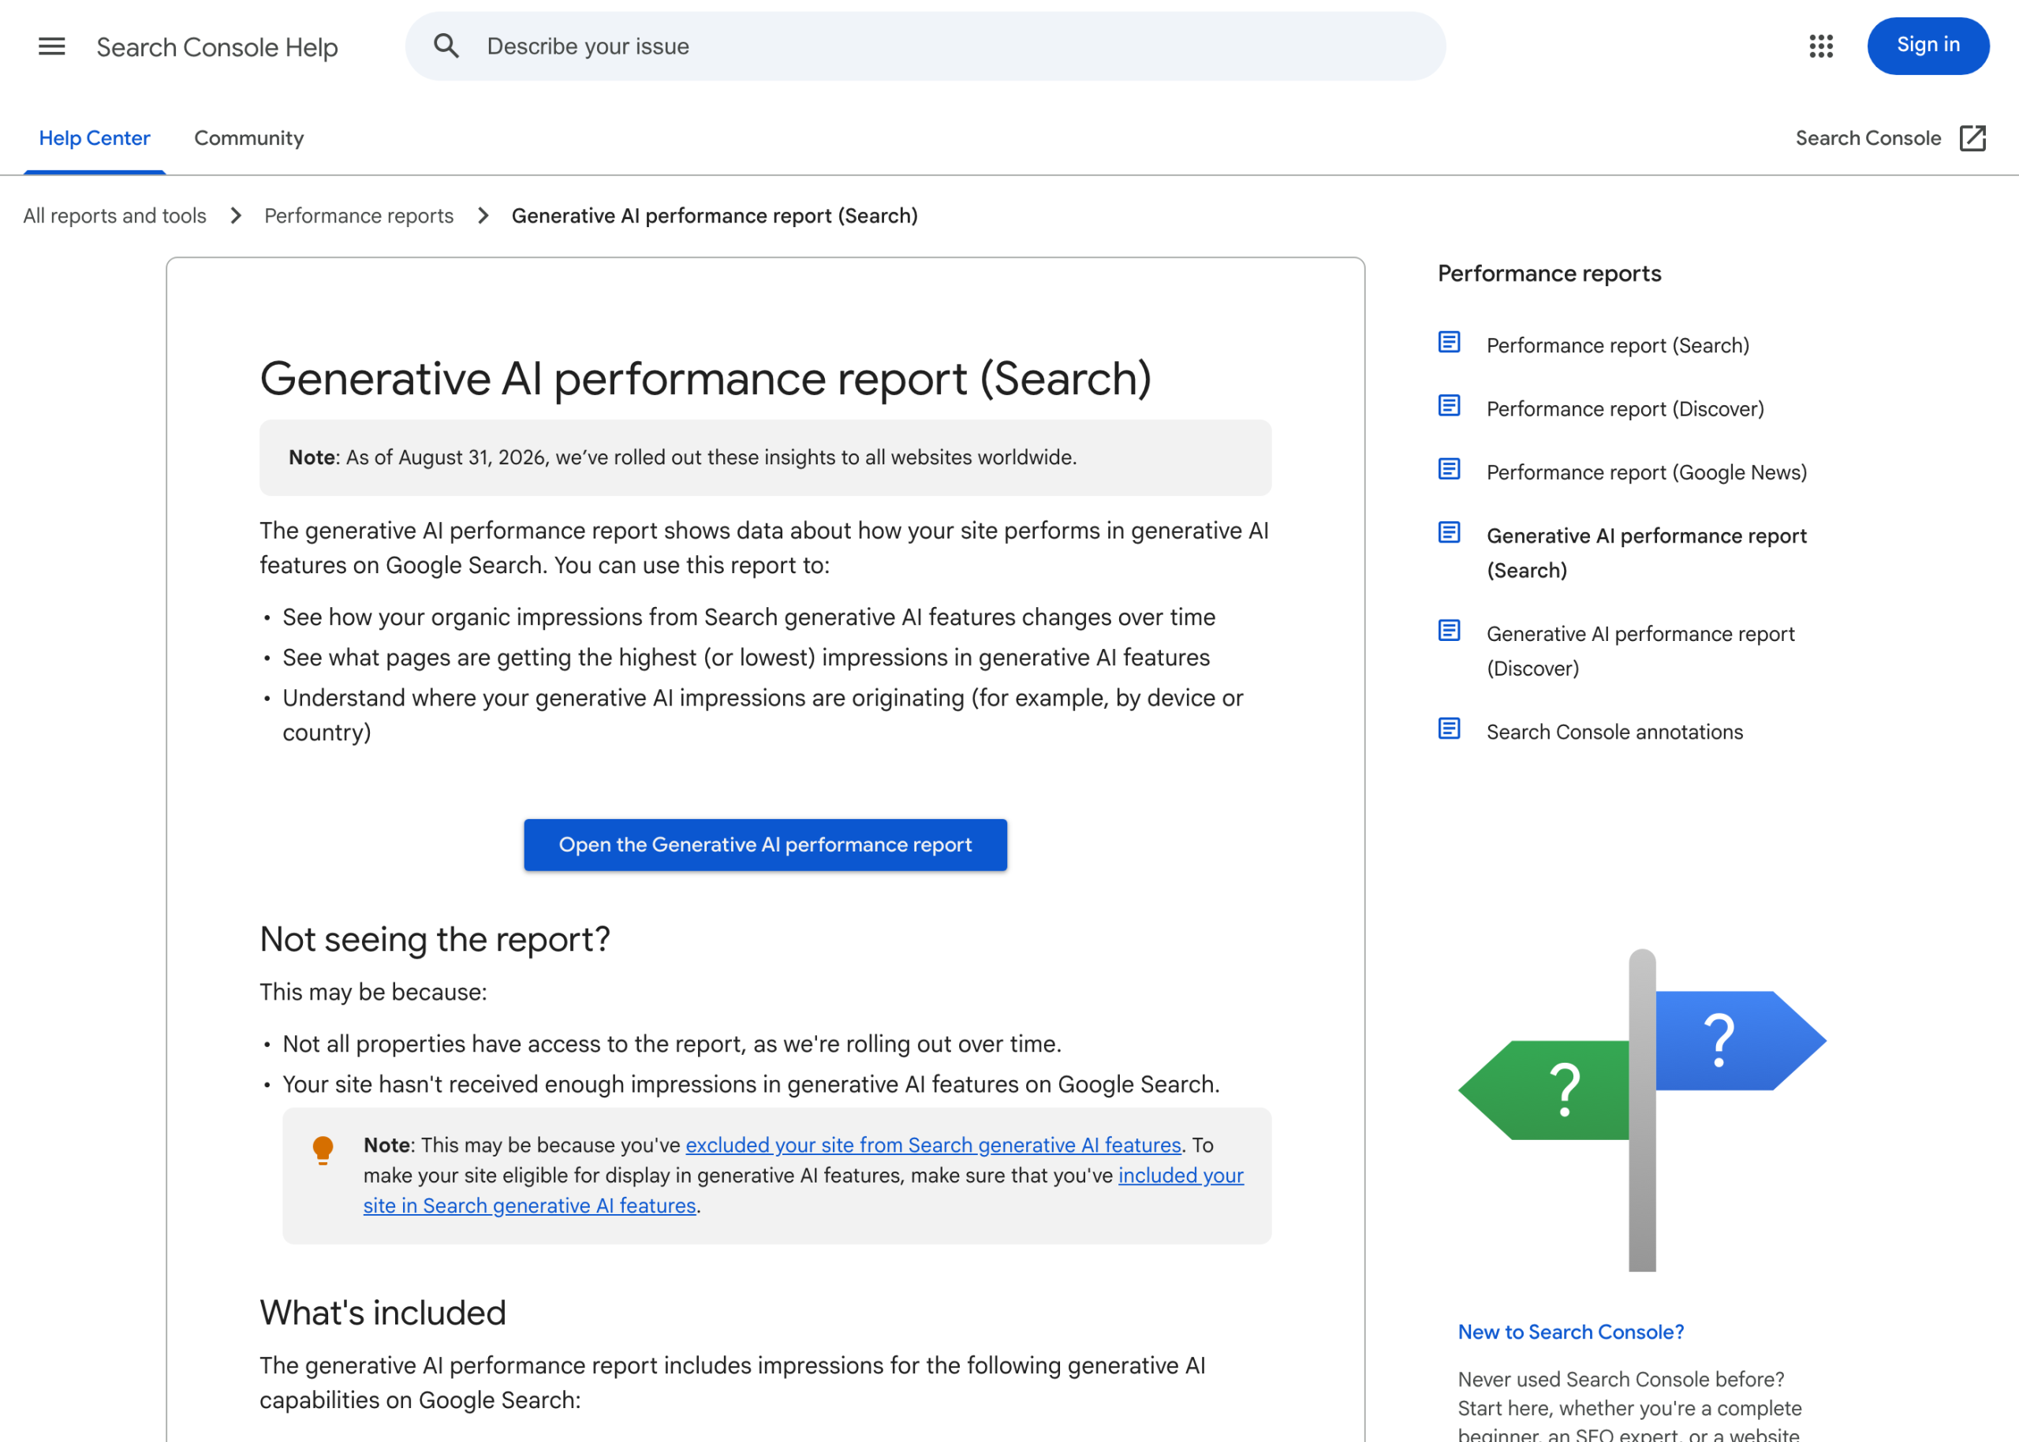Screen dimensions: 2019x1442
Task: Open Performance report (Search) sidebar article
Action: (1618, 345)
